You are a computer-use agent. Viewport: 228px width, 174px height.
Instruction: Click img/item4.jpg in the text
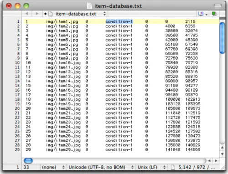62,35
